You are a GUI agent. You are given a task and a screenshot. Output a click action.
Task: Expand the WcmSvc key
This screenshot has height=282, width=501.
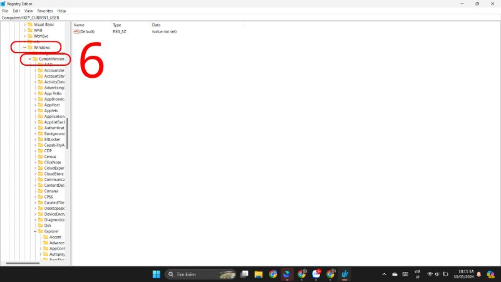tap(24, 36)
